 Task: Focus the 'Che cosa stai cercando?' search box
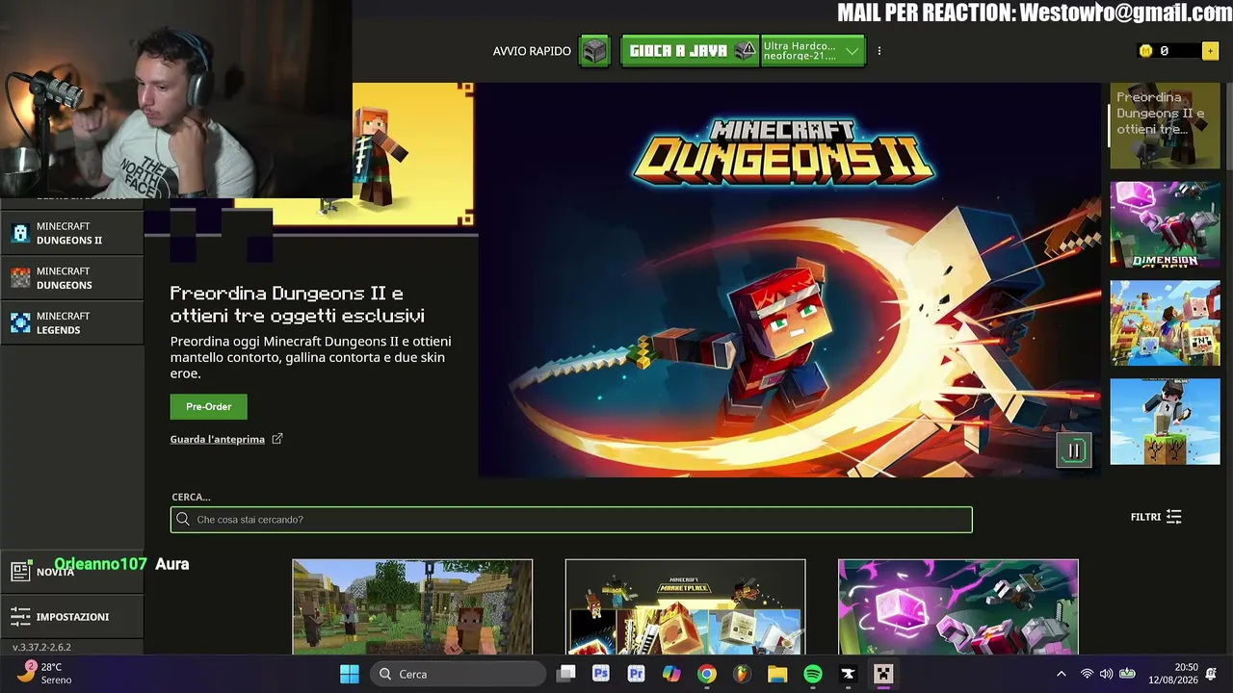point(571,520)
